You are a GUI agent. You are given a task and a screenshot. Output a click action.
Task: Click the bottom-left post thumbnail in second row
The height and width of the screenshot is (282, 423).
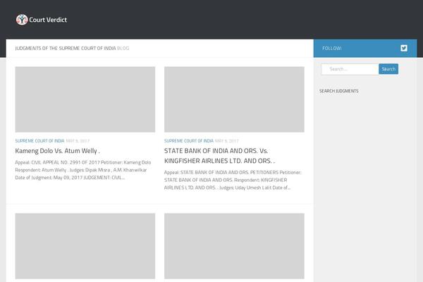pos(85,246)
